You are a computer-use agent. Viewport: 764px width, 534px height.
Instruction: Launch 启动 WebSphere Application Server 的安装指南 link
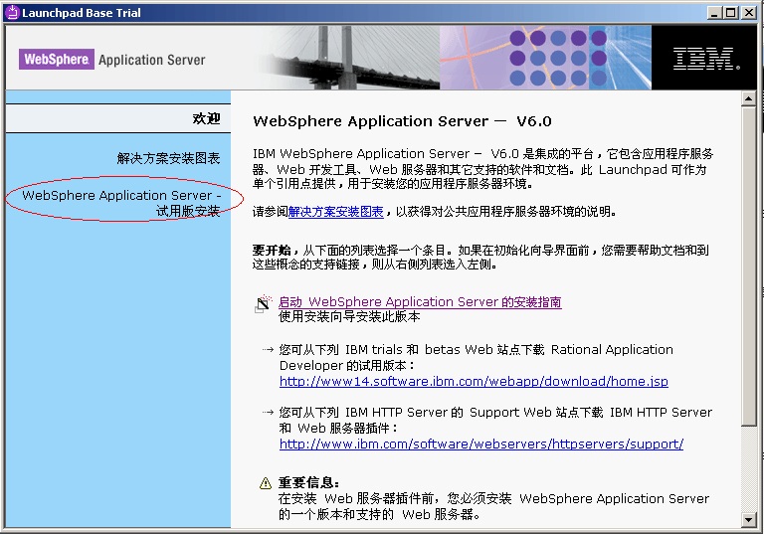(420, 302)
